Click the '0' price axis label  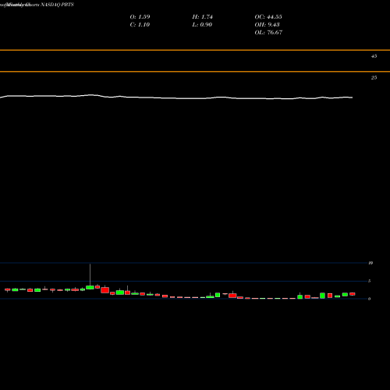coord(369,299)
